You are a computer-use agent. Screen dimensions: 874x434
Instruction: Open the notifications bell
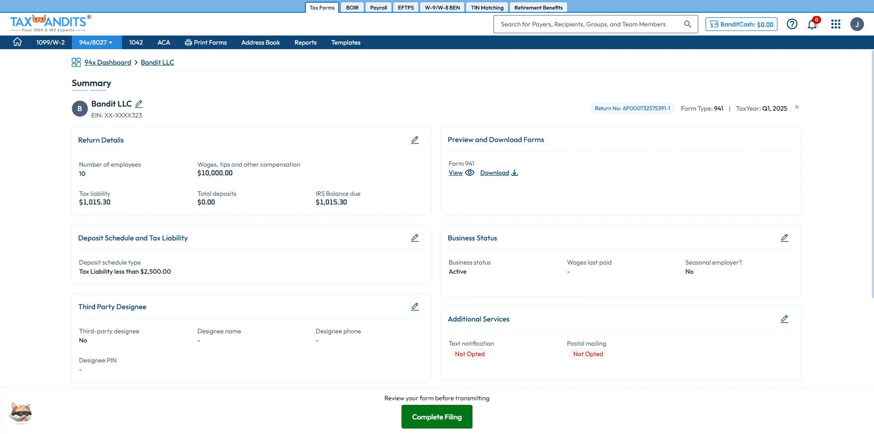[813, 24]
